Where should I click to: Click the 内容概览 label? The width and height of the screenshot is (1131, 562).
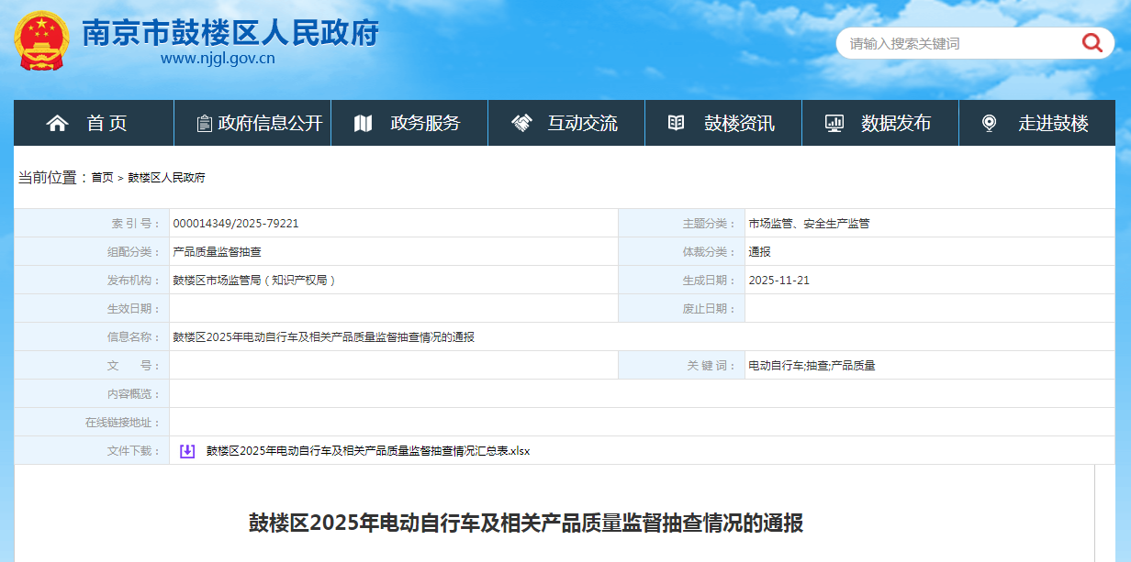(x=134, y=394)
